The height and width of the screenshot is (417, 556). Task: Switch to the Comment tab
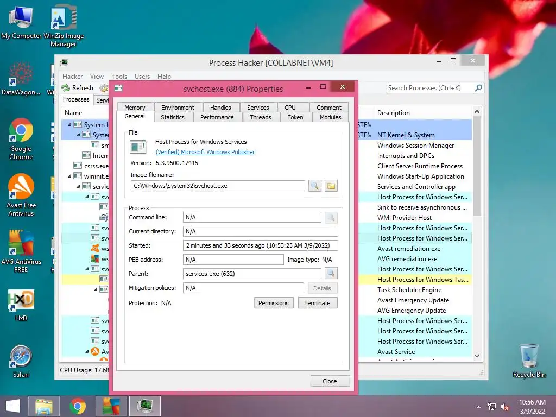(329, 108)
